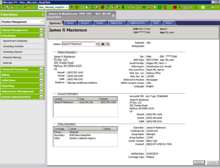Expand the Collections section

pos(41,80)
